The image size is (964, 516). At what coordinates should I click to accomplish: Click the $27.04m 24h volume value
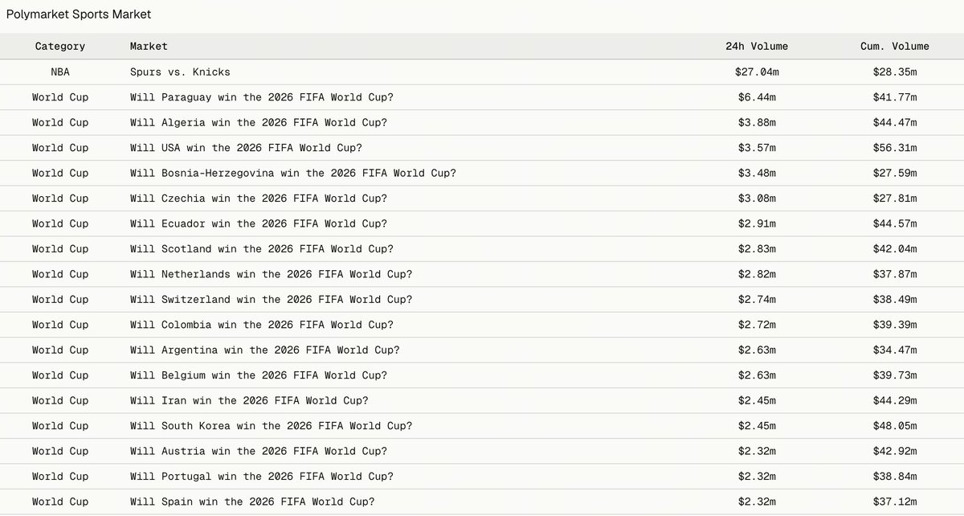pos(757,72)
